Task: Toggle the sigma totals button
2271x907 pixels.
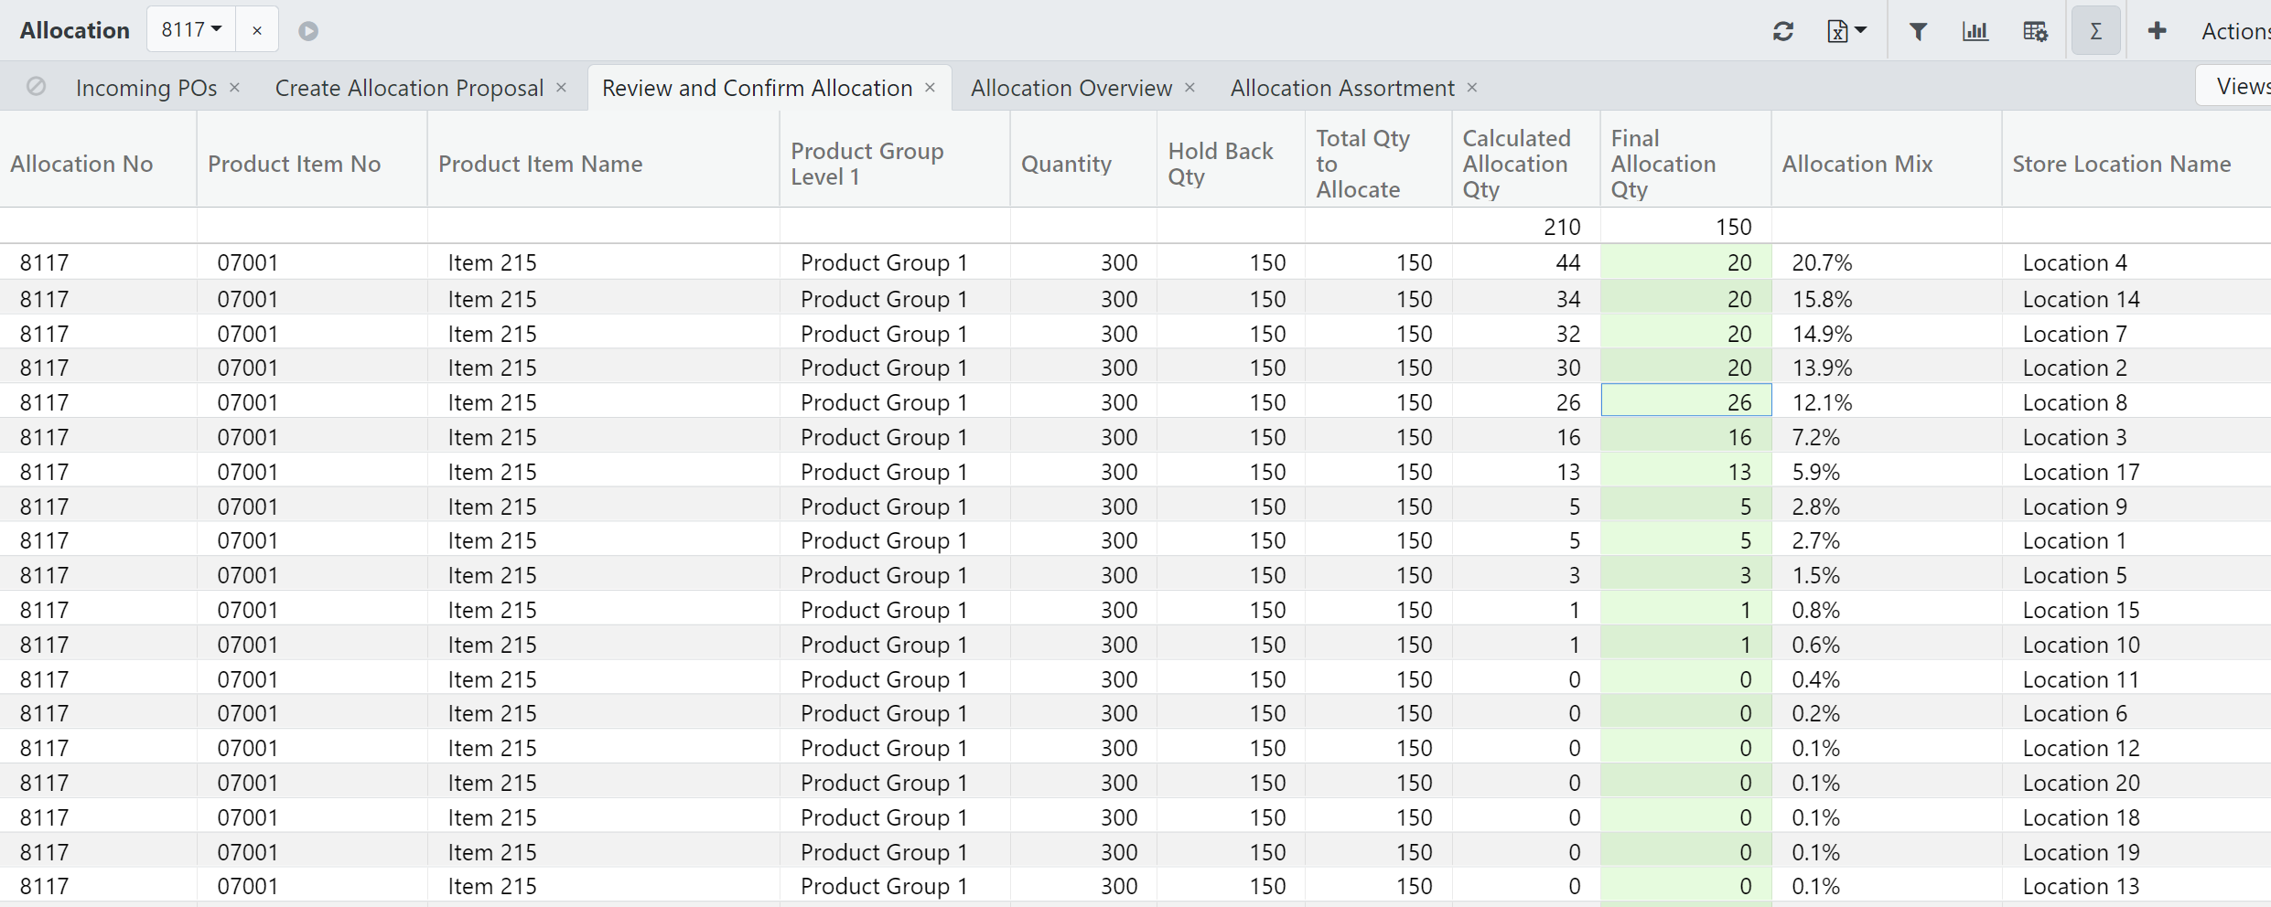Action: click(x=2095, y=31)
